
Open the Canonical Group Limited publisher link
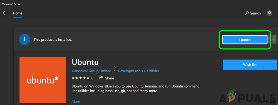click(92, 71)
